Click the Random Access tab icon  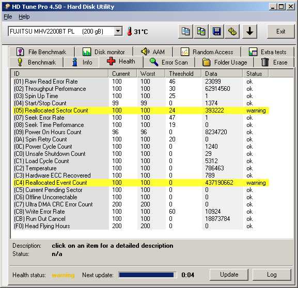pos(185,52)
